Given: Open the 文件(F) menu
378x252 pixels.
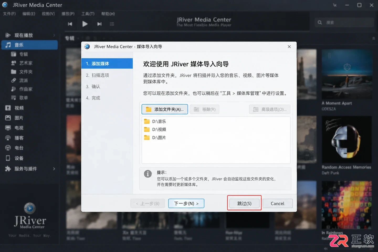Looking at the screenshot, I should 9,14.
